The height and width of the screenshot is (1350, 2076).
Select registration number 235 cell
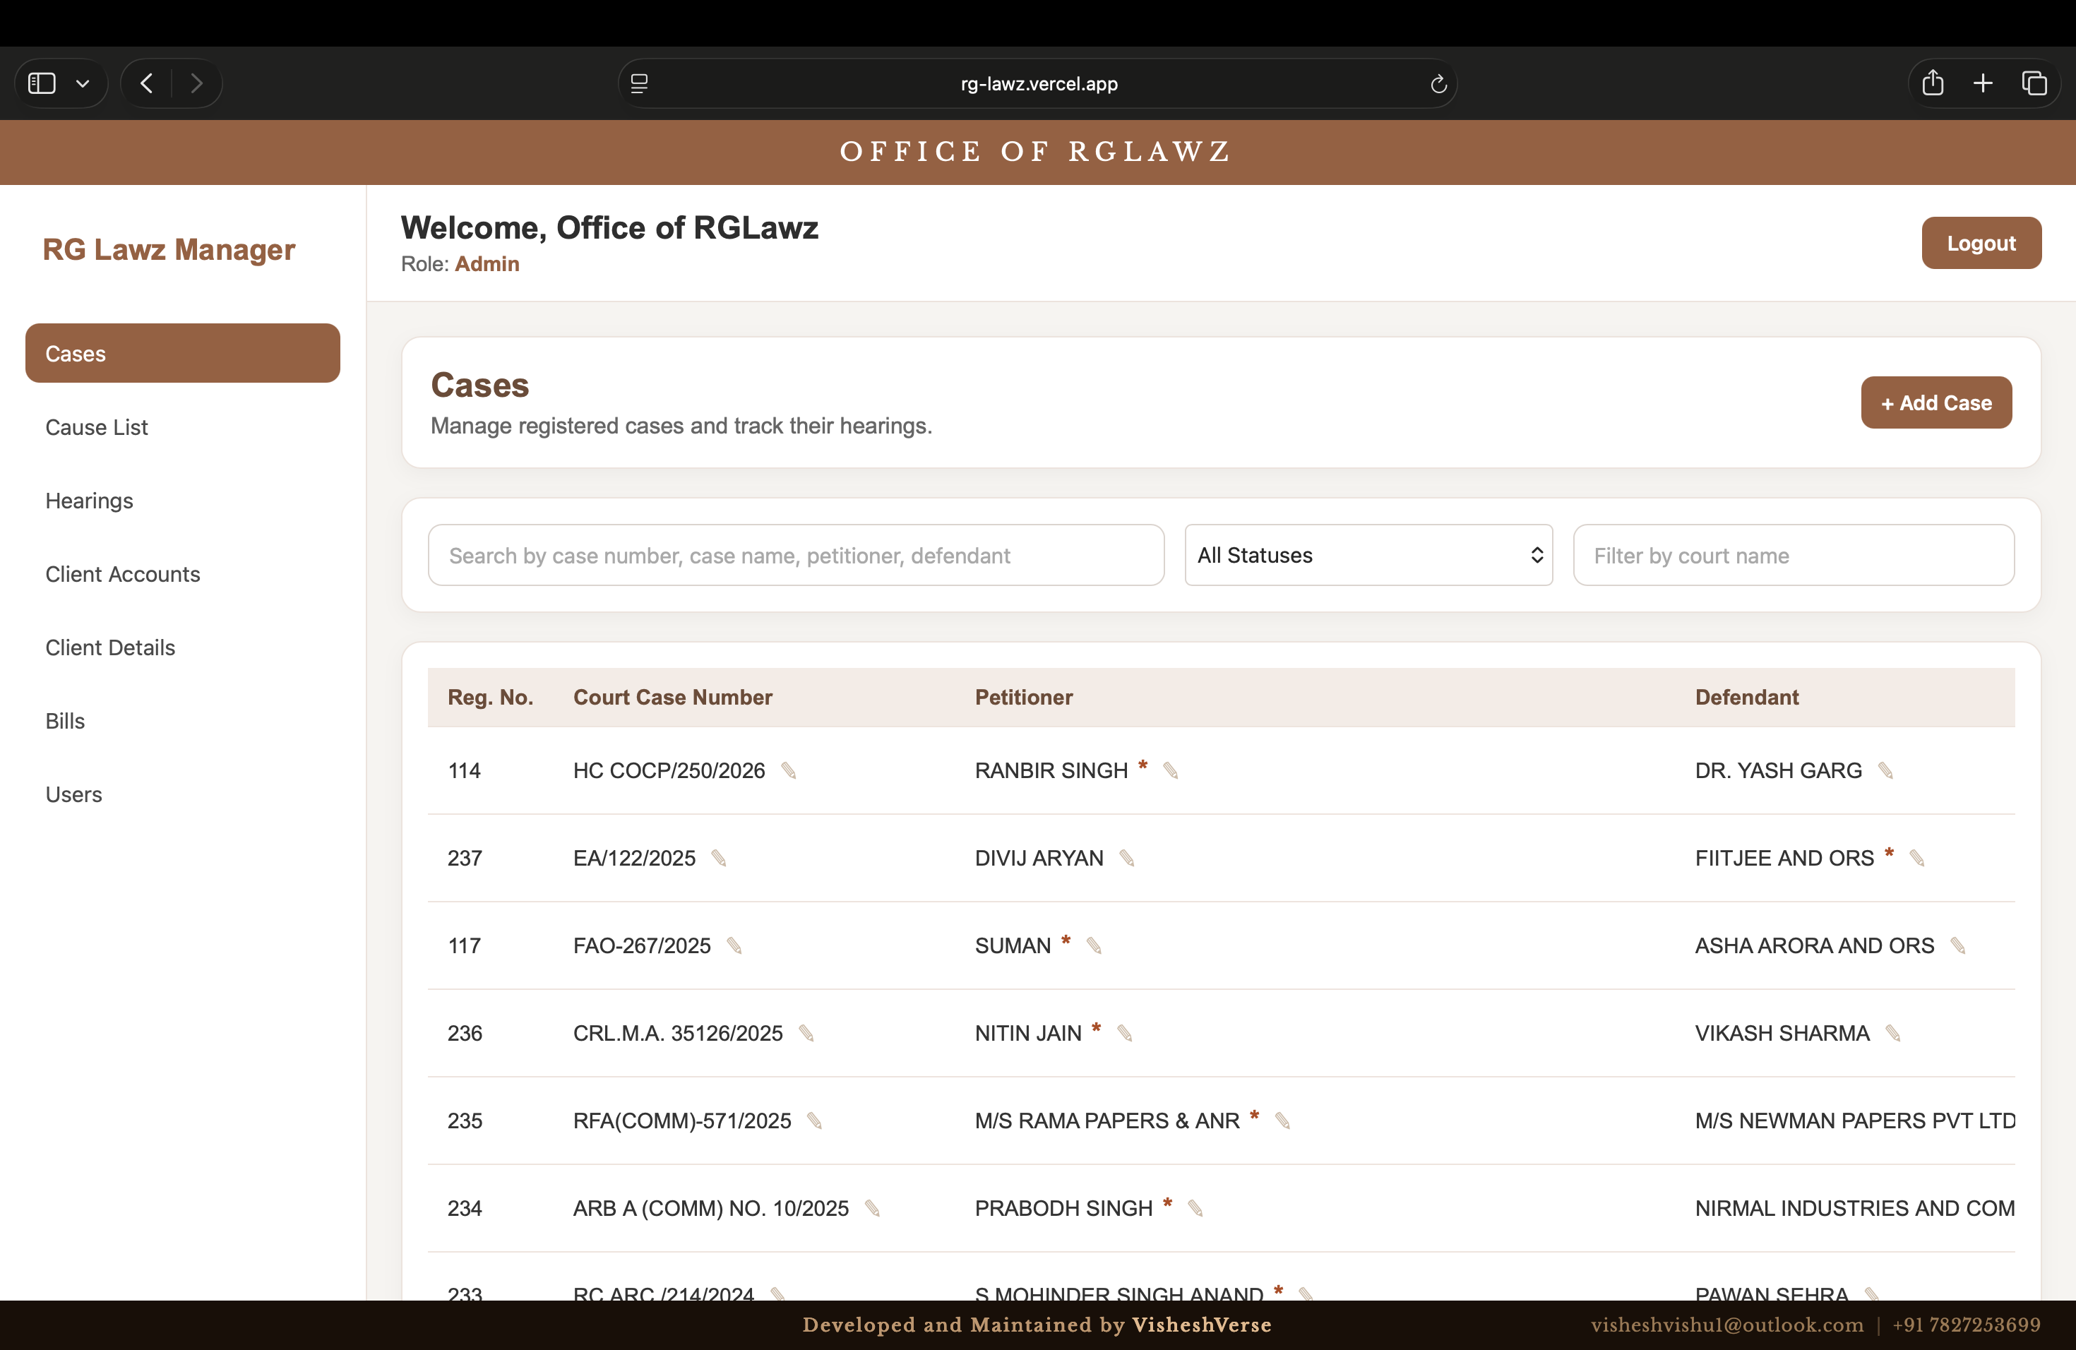[x=464, y=1121]
